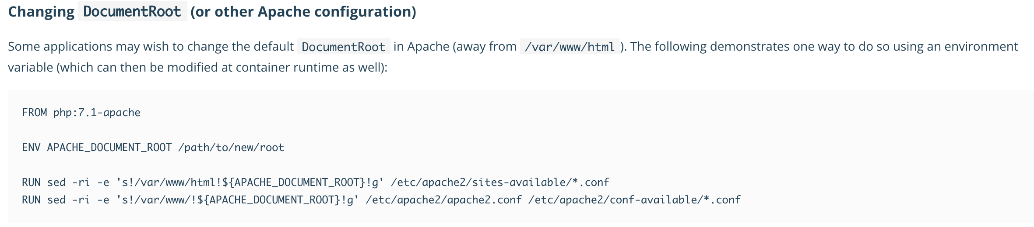Click "(or other Apache configuration)" heading text
This screenshot has width=1034, height=227.
pos(303,11)
